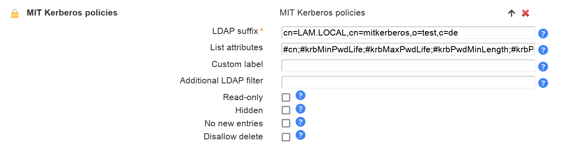Show help for Hidden option

point(301,109)
